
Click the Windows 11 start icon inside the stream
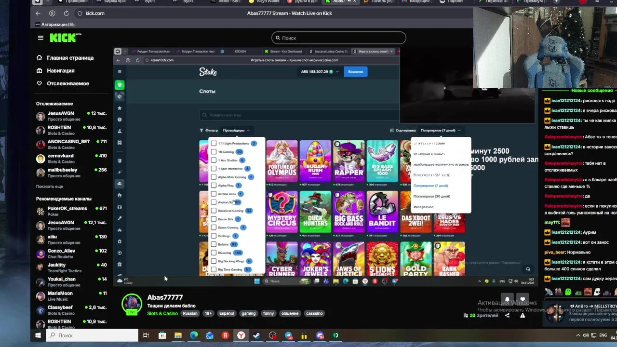pyautogui.click(x=257, y=281)
